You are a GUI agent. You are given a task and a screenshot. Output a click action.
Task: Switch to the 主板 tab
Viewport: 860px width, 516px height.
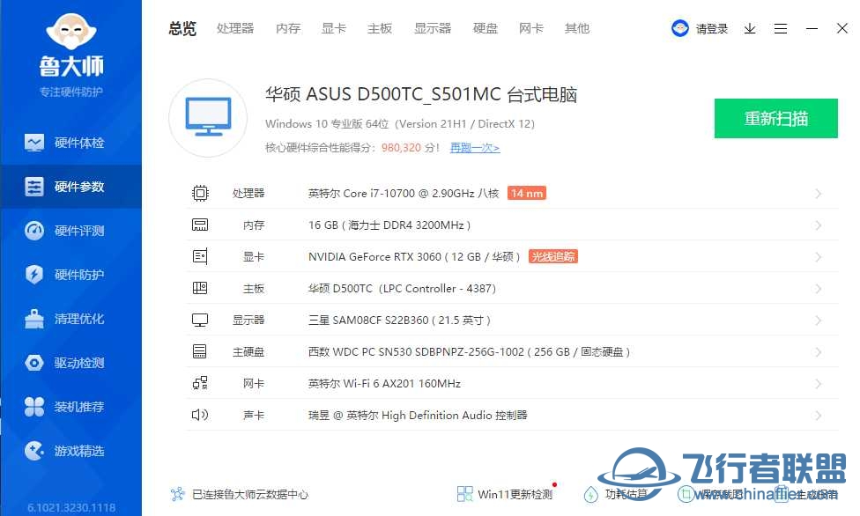point(380,28)
